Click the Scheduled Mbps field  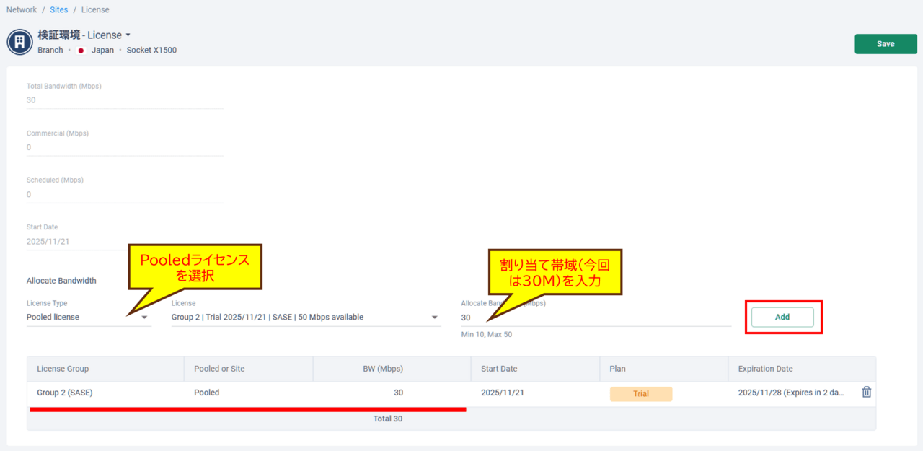tap(125, 194)
